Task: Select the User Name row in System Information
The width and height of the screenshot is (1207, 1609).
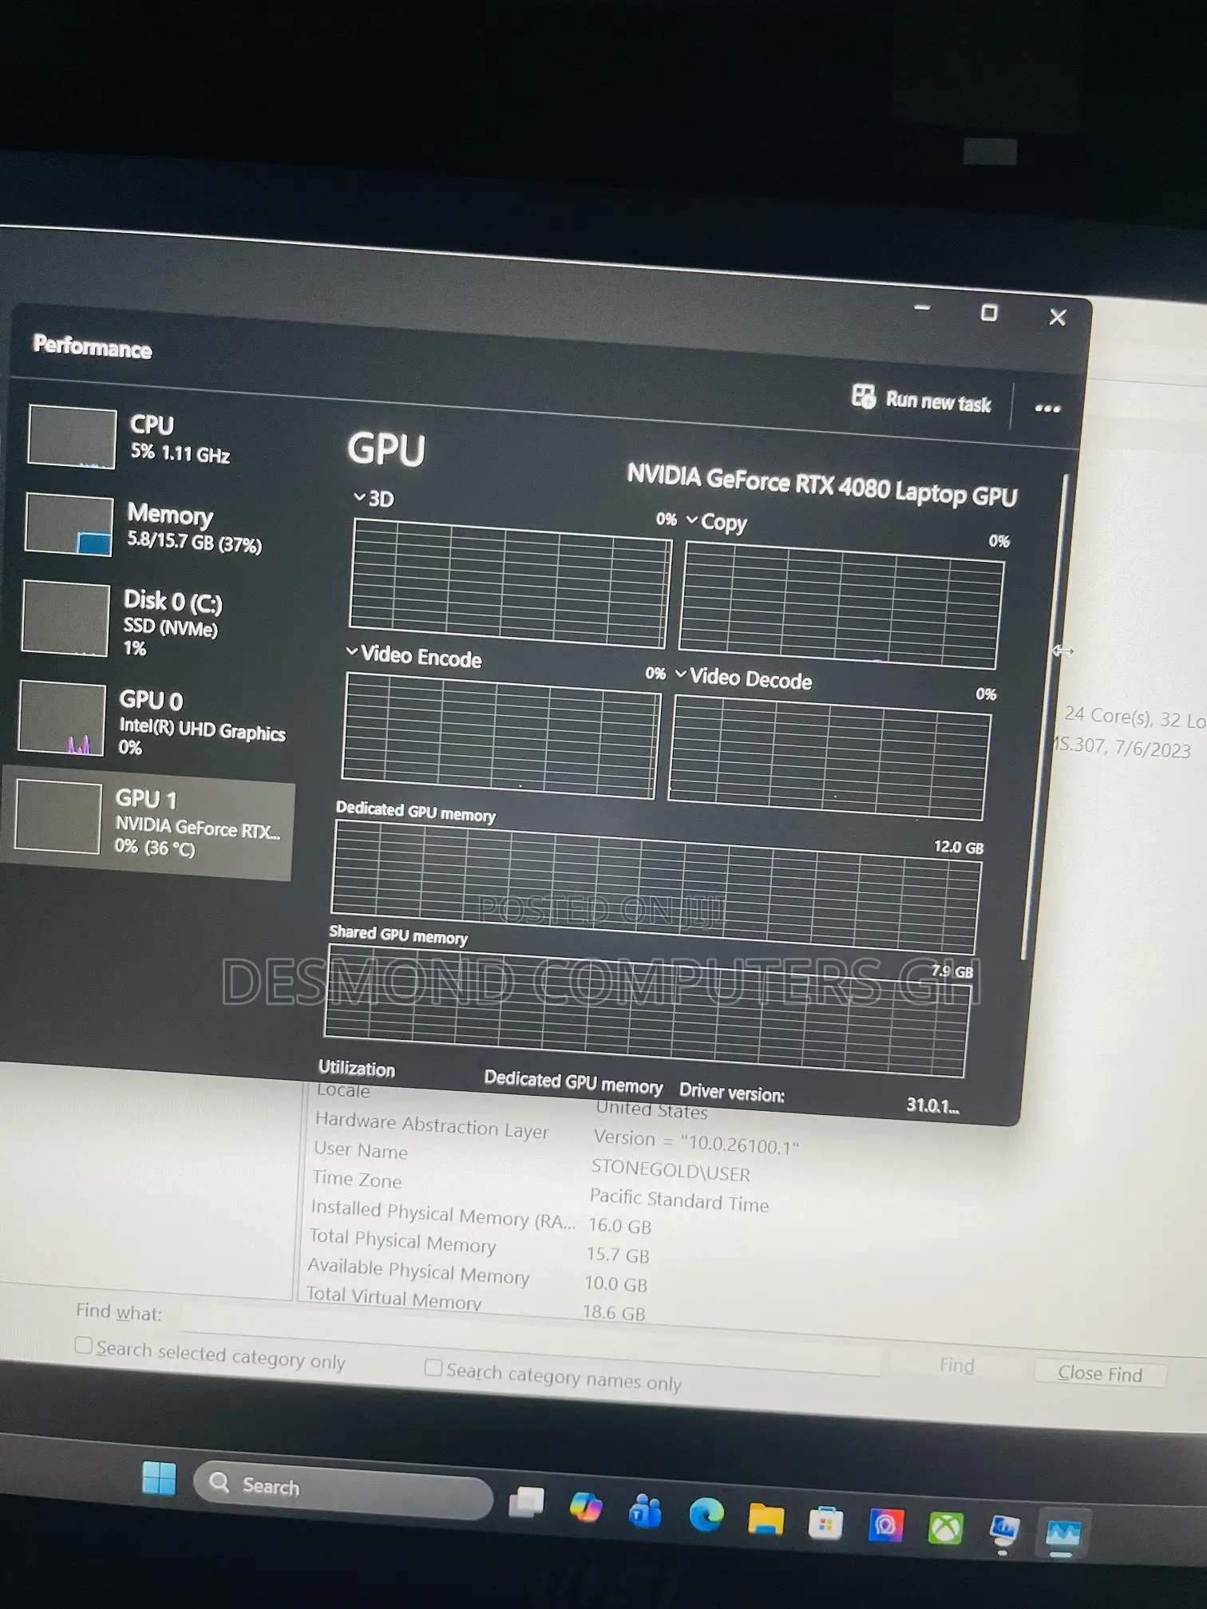Action: click(532, 1161)
